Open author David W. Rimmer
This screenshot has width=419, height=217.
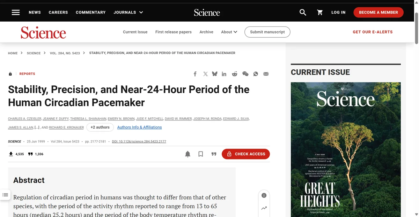tap(178, 119)
